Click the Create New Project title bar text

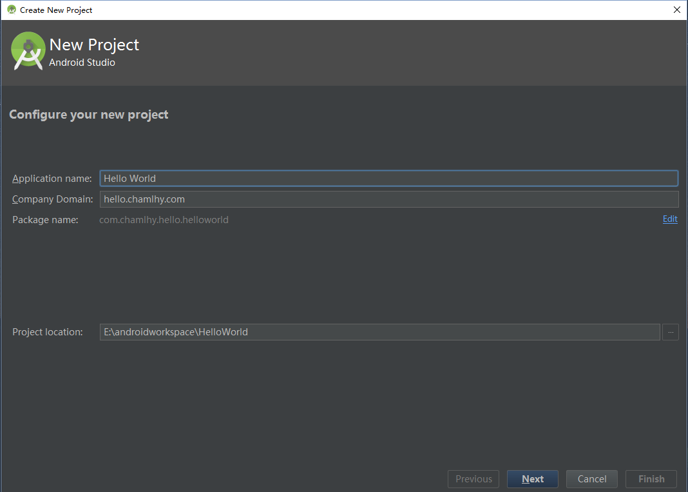(x=56, y=10)
